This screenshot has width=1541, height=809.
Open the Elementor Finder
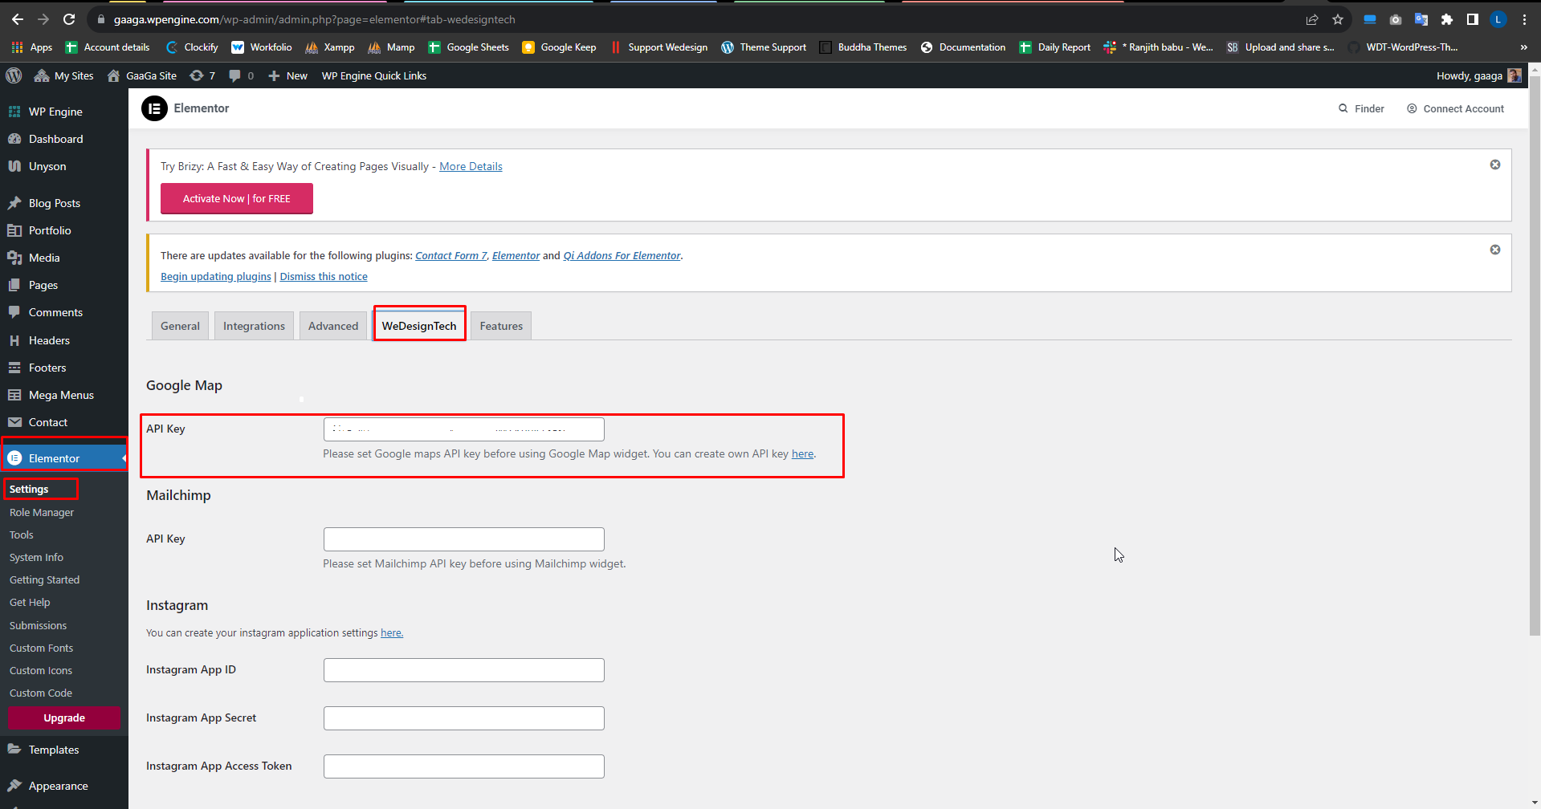tap(1361, 108)
